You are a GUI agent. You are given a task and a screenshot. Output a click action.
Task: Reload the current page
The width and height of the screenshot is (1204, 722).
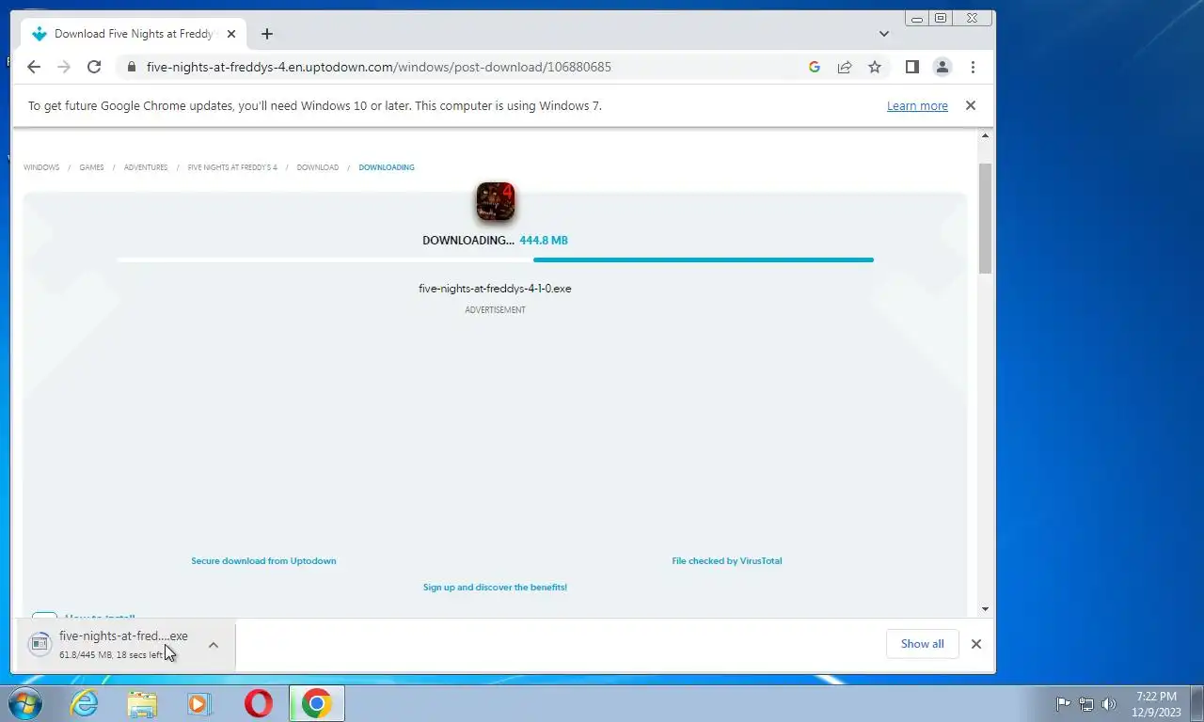tap(94, 67)
